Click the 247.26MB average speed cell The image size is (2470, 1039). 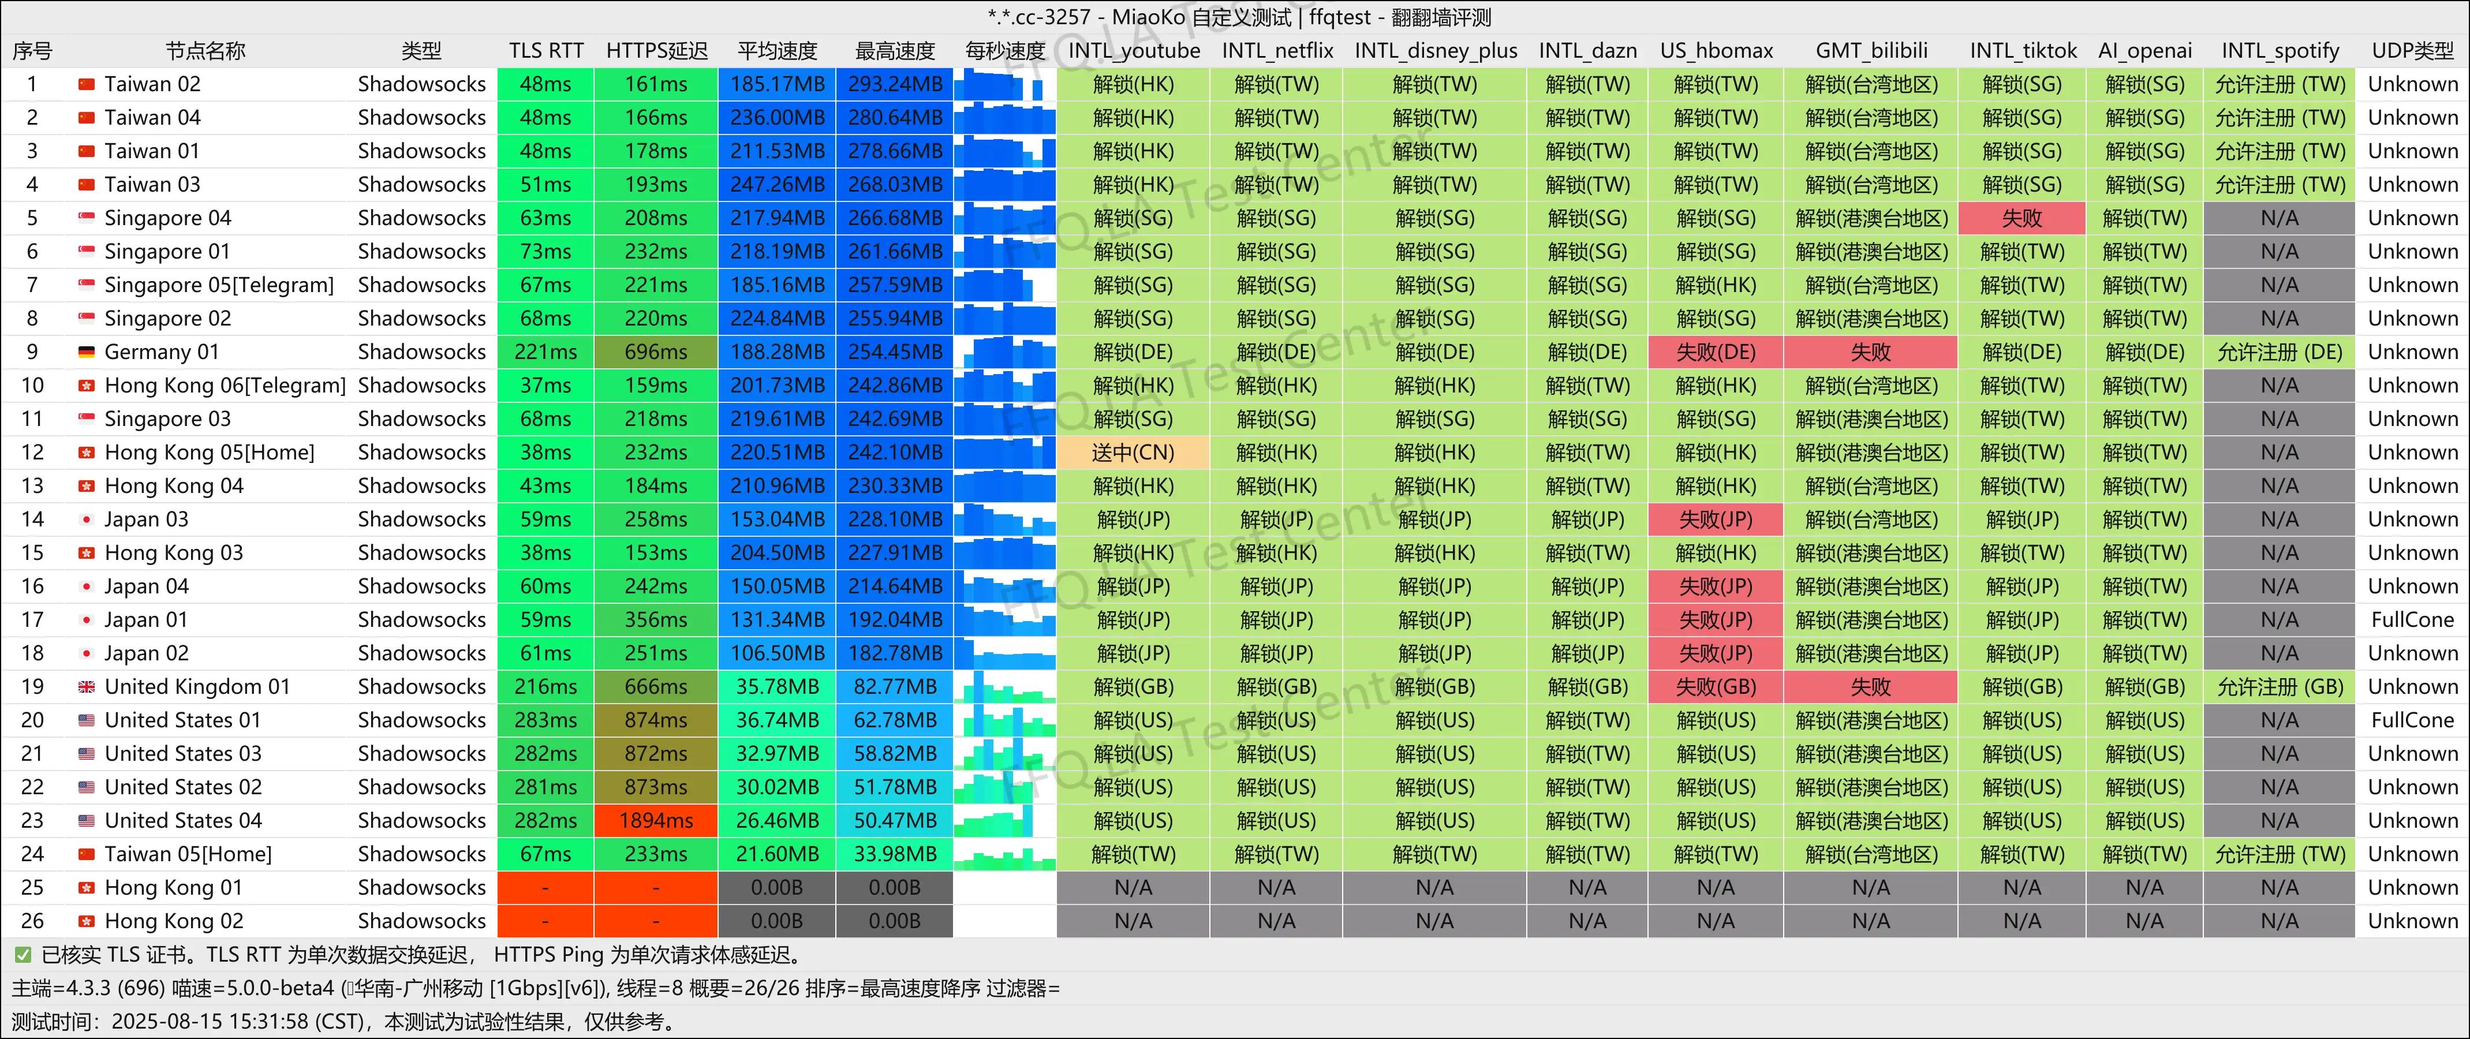[x=778, y=185]
